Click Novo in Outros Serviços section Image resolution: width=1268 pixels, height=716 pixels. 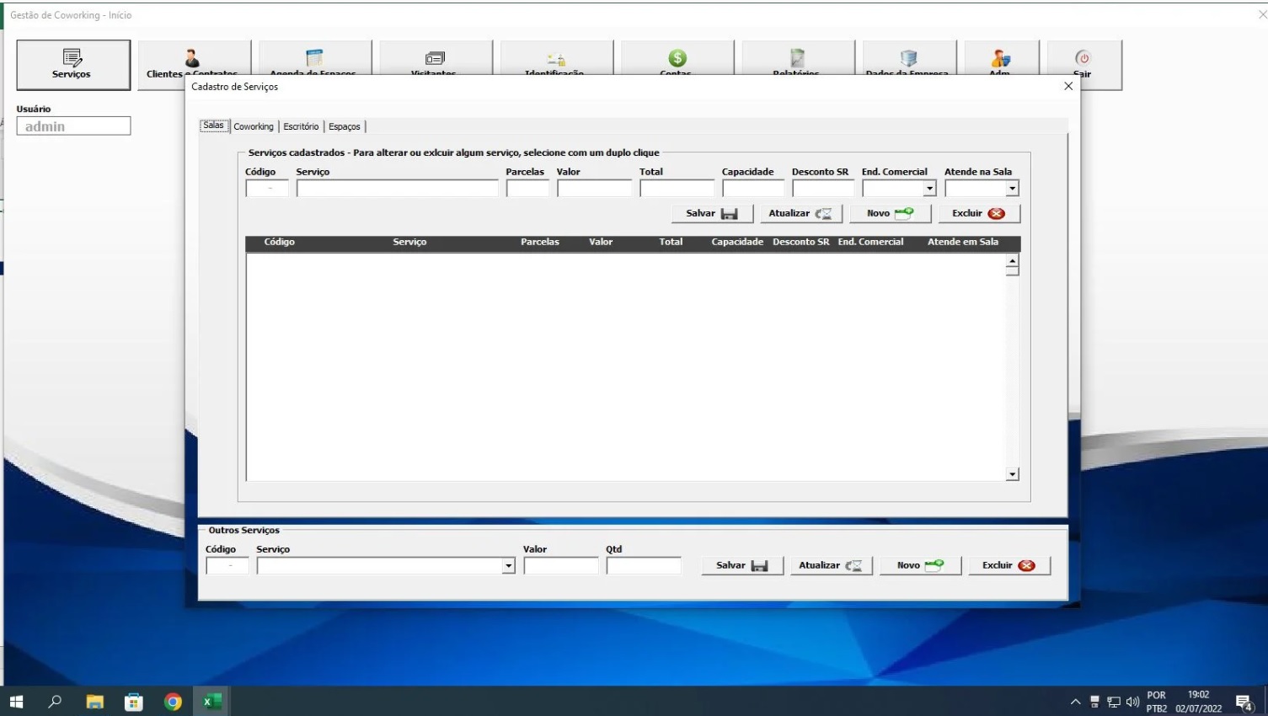pyautogui.click(x=920, y=565)
